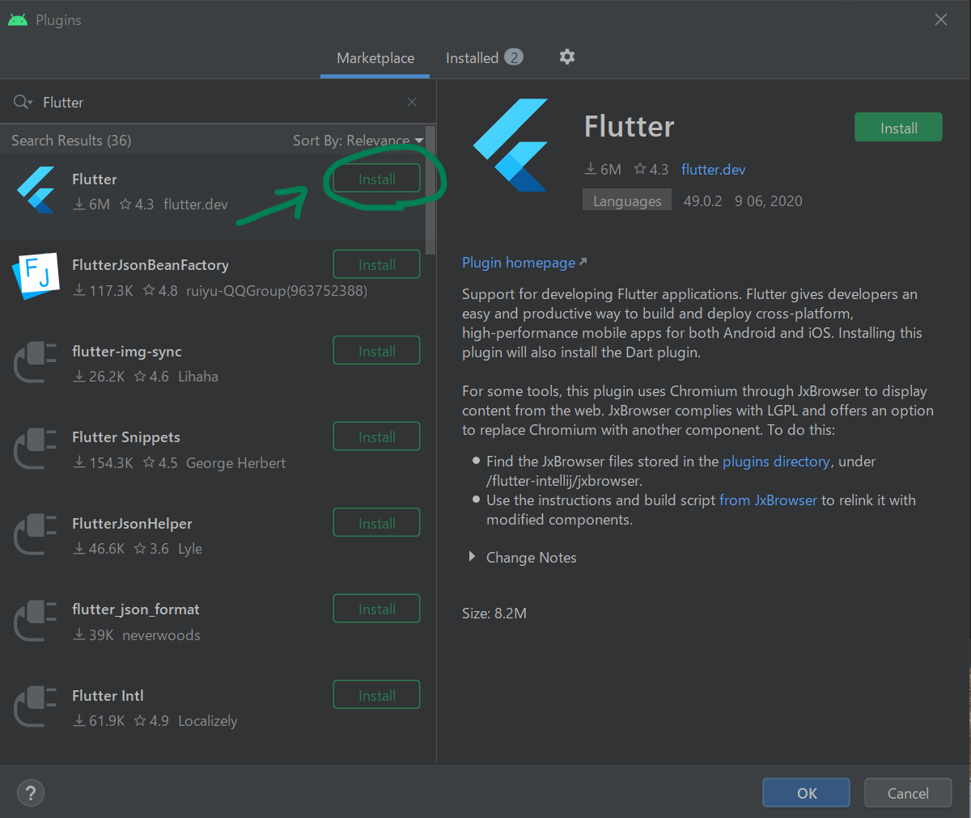Screen dimensions: 971x818
Task: Click the FlutterJsonBeanFactory FJ icon
Action: coord(35,277)
